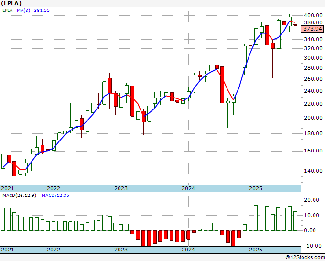Viewport: 325px width, 261px height.
Task: Click the (LPLA) chart title
Action: click(x=11, y=3)
